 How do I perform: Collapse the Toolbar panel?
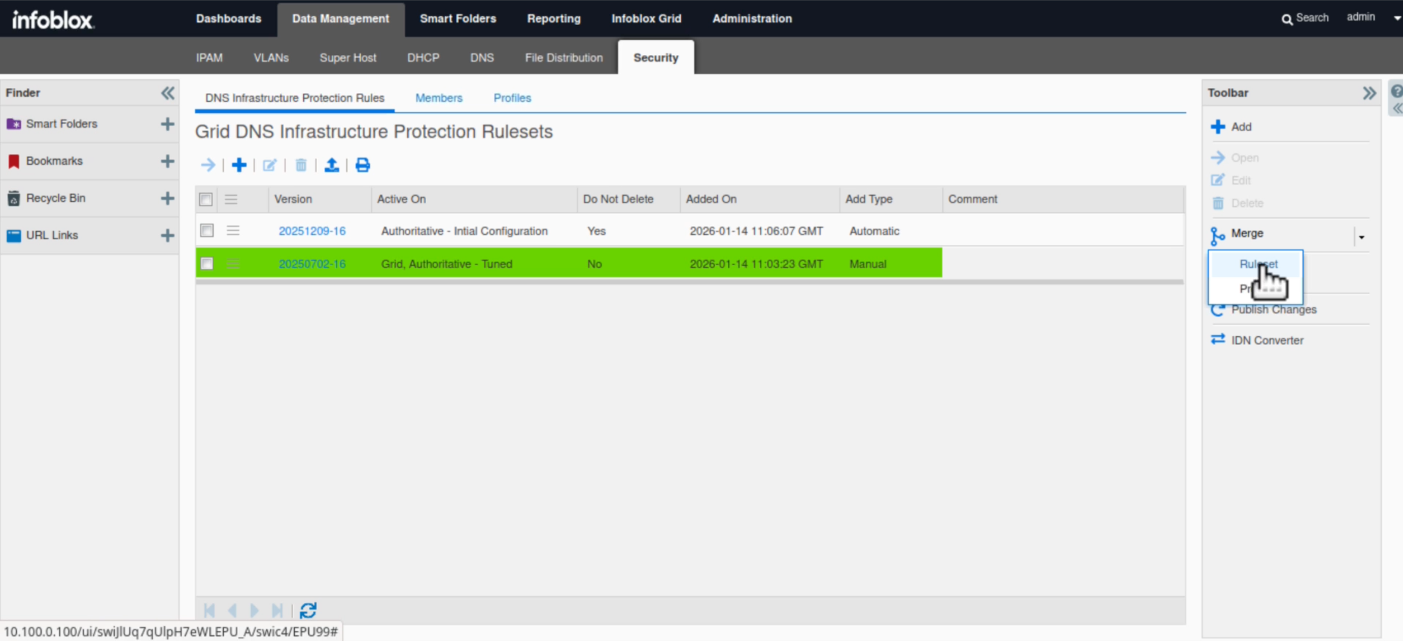(1369, 92)
